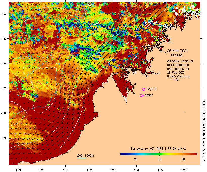The image size is (207, 172).
Task: Click the '0.5m/s (1kt 24h)' text
Action: click(178, 76)
